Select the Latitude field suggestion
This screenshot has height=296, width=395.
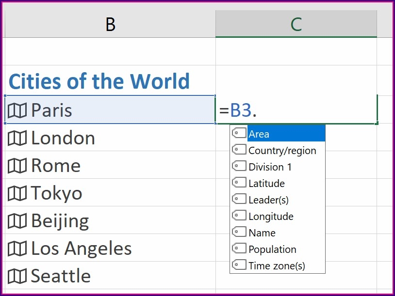coord(266,184)
